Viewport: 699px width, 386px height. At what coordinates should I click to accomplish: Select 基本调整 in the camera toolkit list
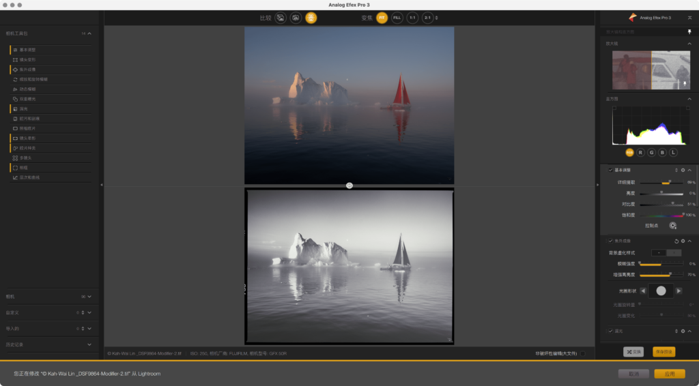click(x=51, y=50)
